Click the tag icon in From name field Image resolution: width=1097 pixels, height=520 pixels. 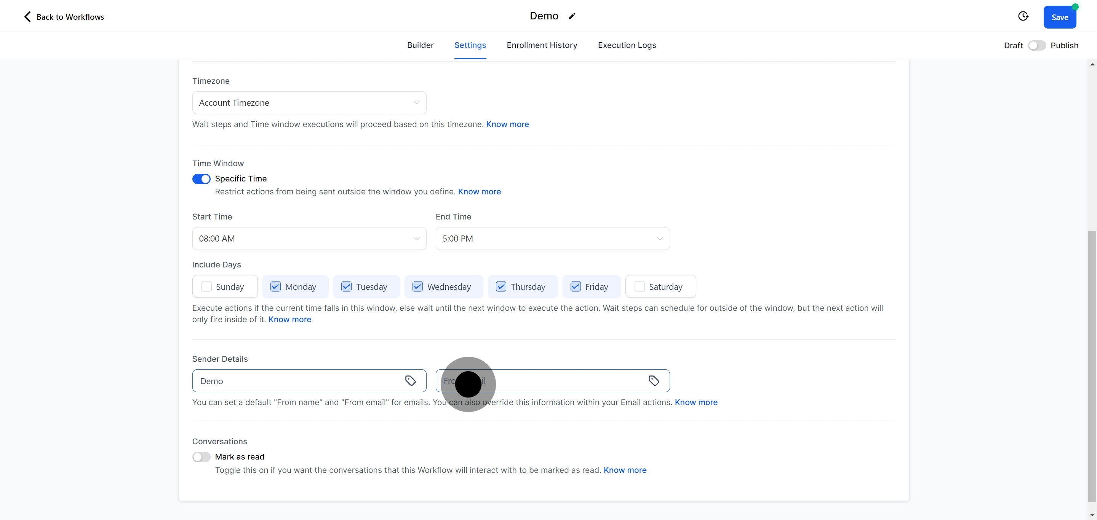click(x=410, y=380)
